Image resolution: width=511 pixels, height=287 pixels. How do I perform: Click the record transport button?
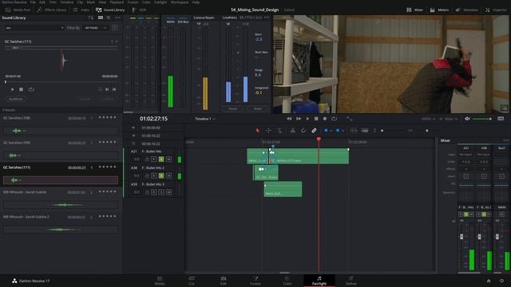click(325, 119)
